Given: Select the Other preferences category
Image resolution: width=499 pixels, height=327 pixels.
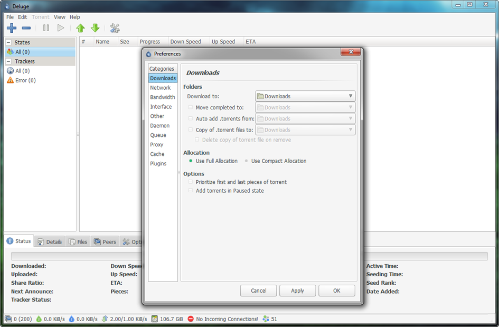Looking at the screenshot, I should (x=163, y=116).
